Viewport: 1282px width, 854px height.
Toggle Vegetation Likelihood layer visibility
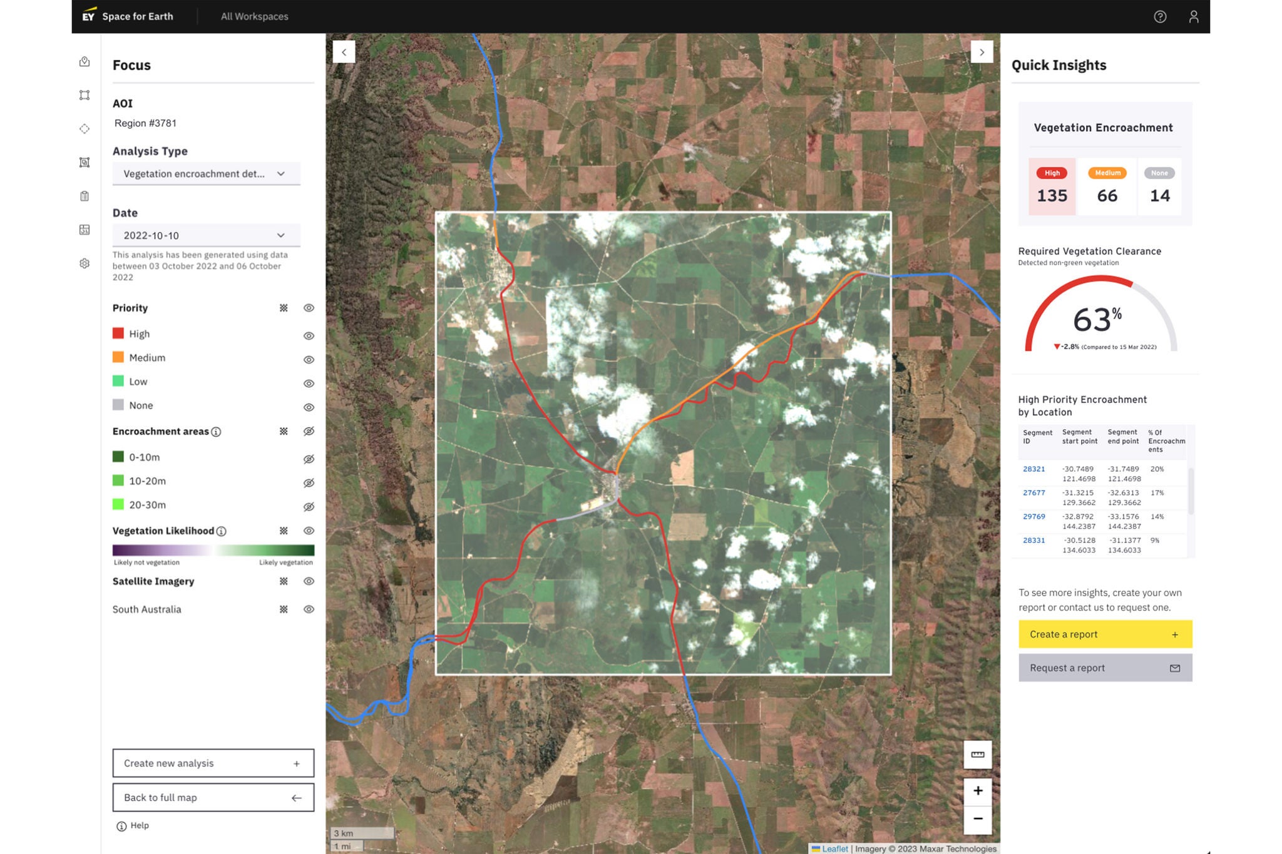pos(309,531)
